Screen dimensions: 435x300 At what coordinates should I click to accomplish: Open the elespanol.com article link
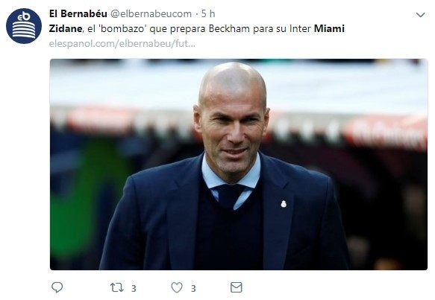122,43
